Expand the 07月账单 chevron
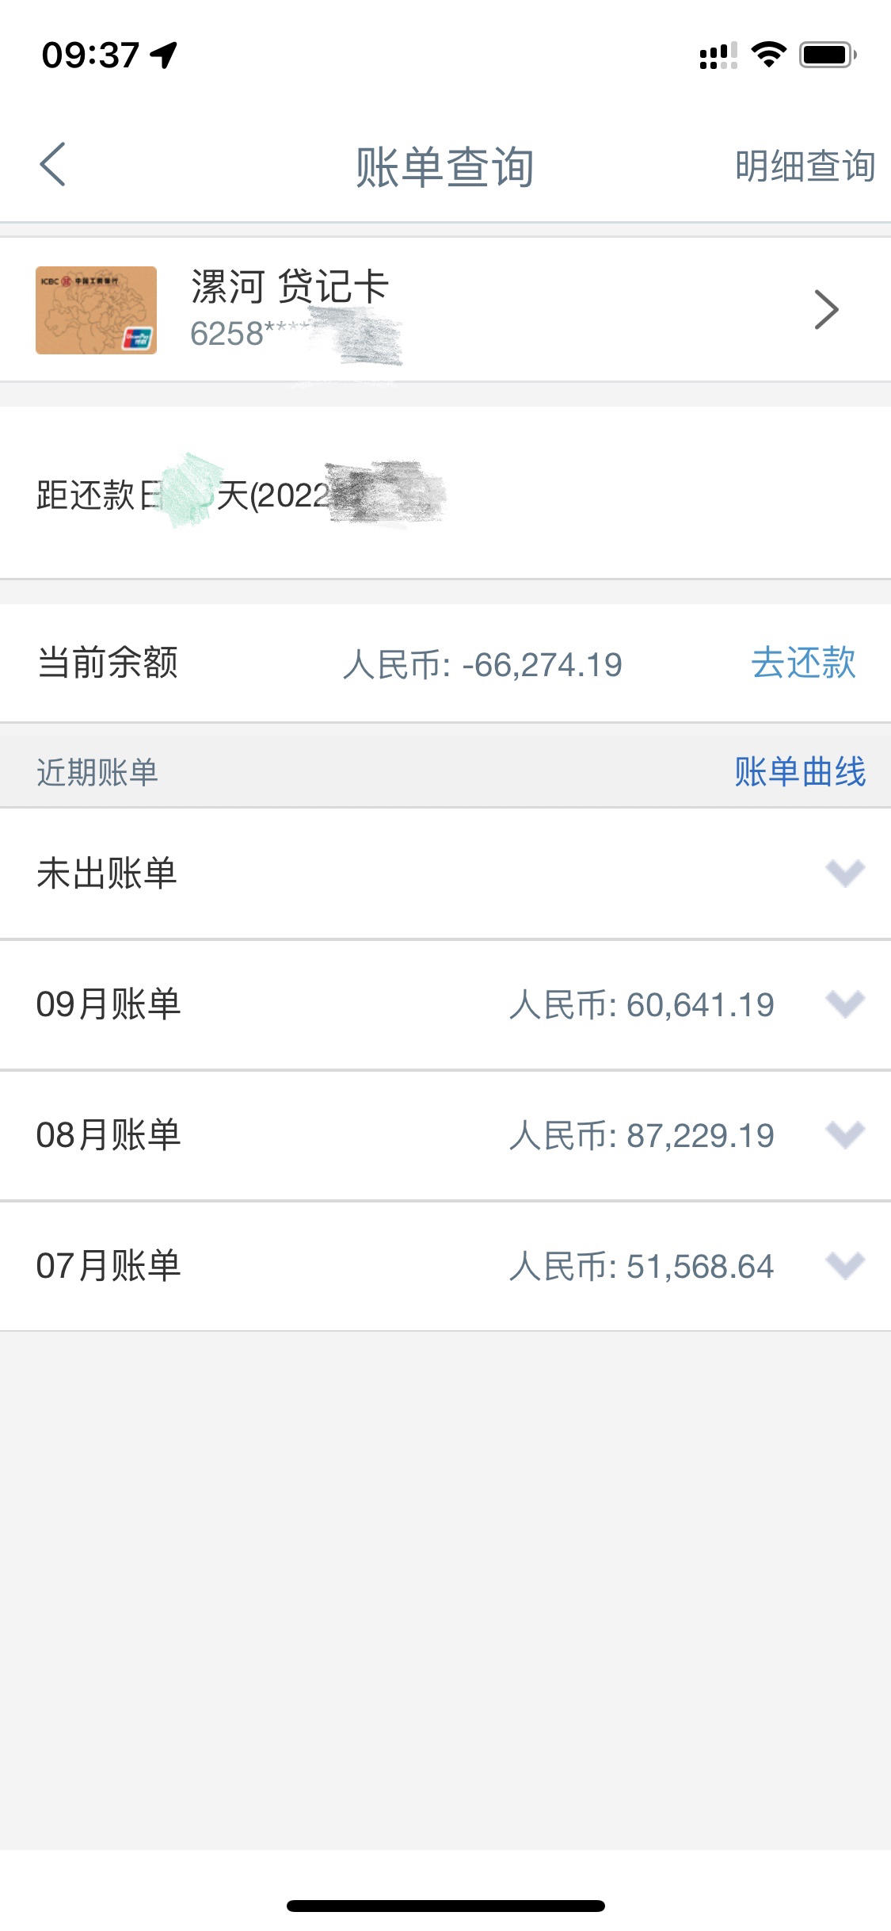 [845, 1265]
